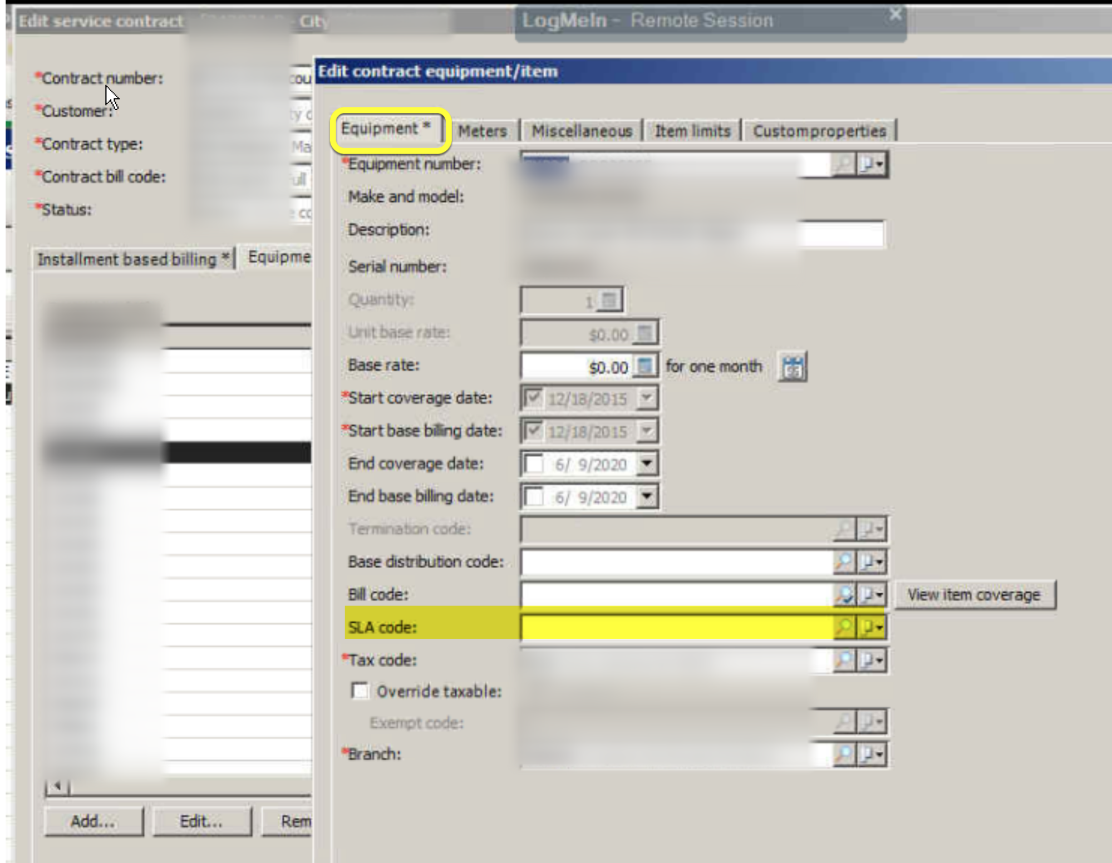This screenshot has height=863, width=1112.
Task: Click View item coverage button
Action: pyautogui.click(x=974, y=595)
